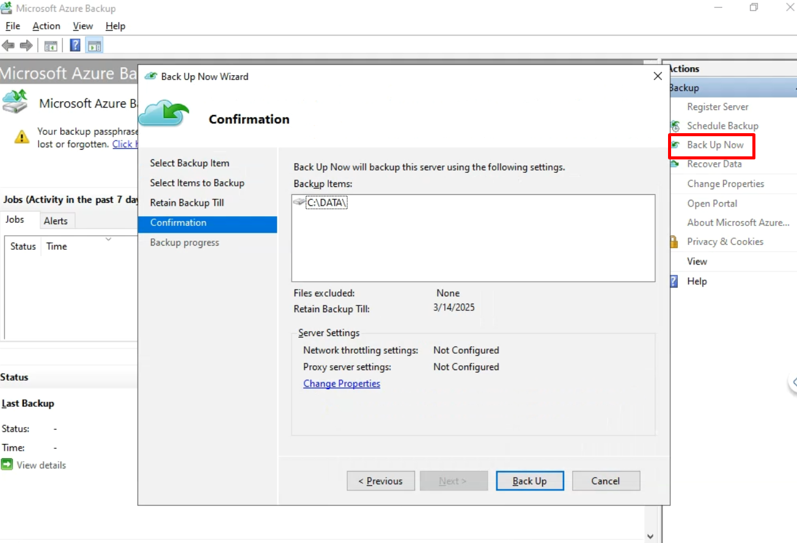Screen dimensions: 797x543
Task: Click the 'None' value for Files excluded
Action: (x=448, y=293)
